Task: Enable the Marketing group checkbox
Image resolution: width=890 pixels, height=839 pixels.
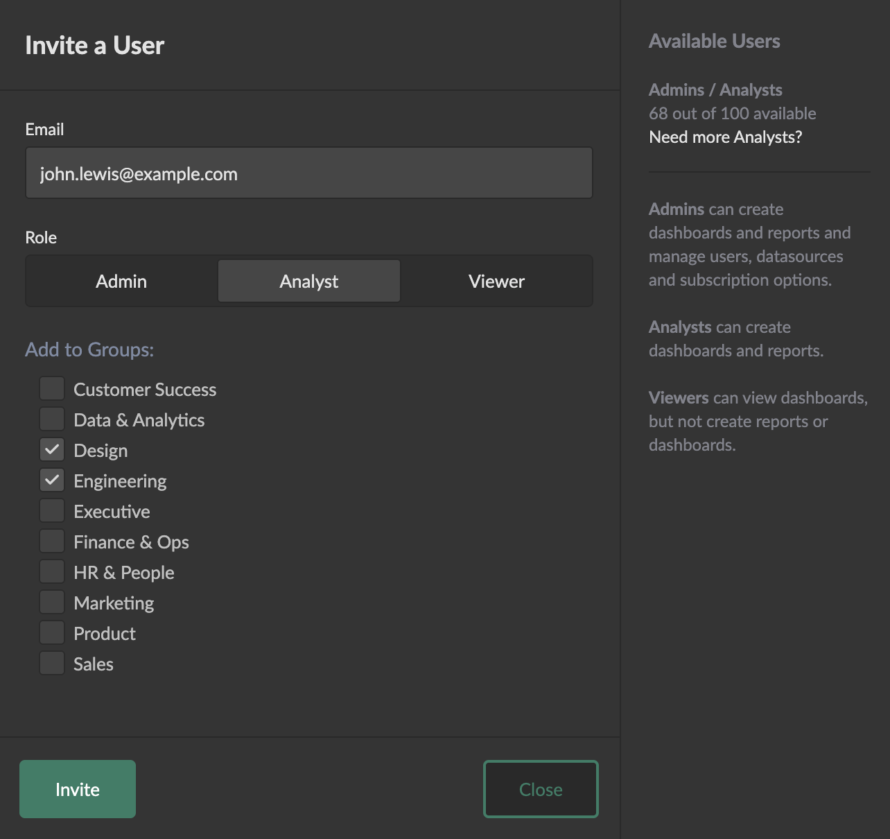Action: 52,603
